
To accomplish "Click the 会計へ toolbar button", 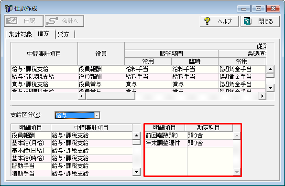I will click(65, 21).
